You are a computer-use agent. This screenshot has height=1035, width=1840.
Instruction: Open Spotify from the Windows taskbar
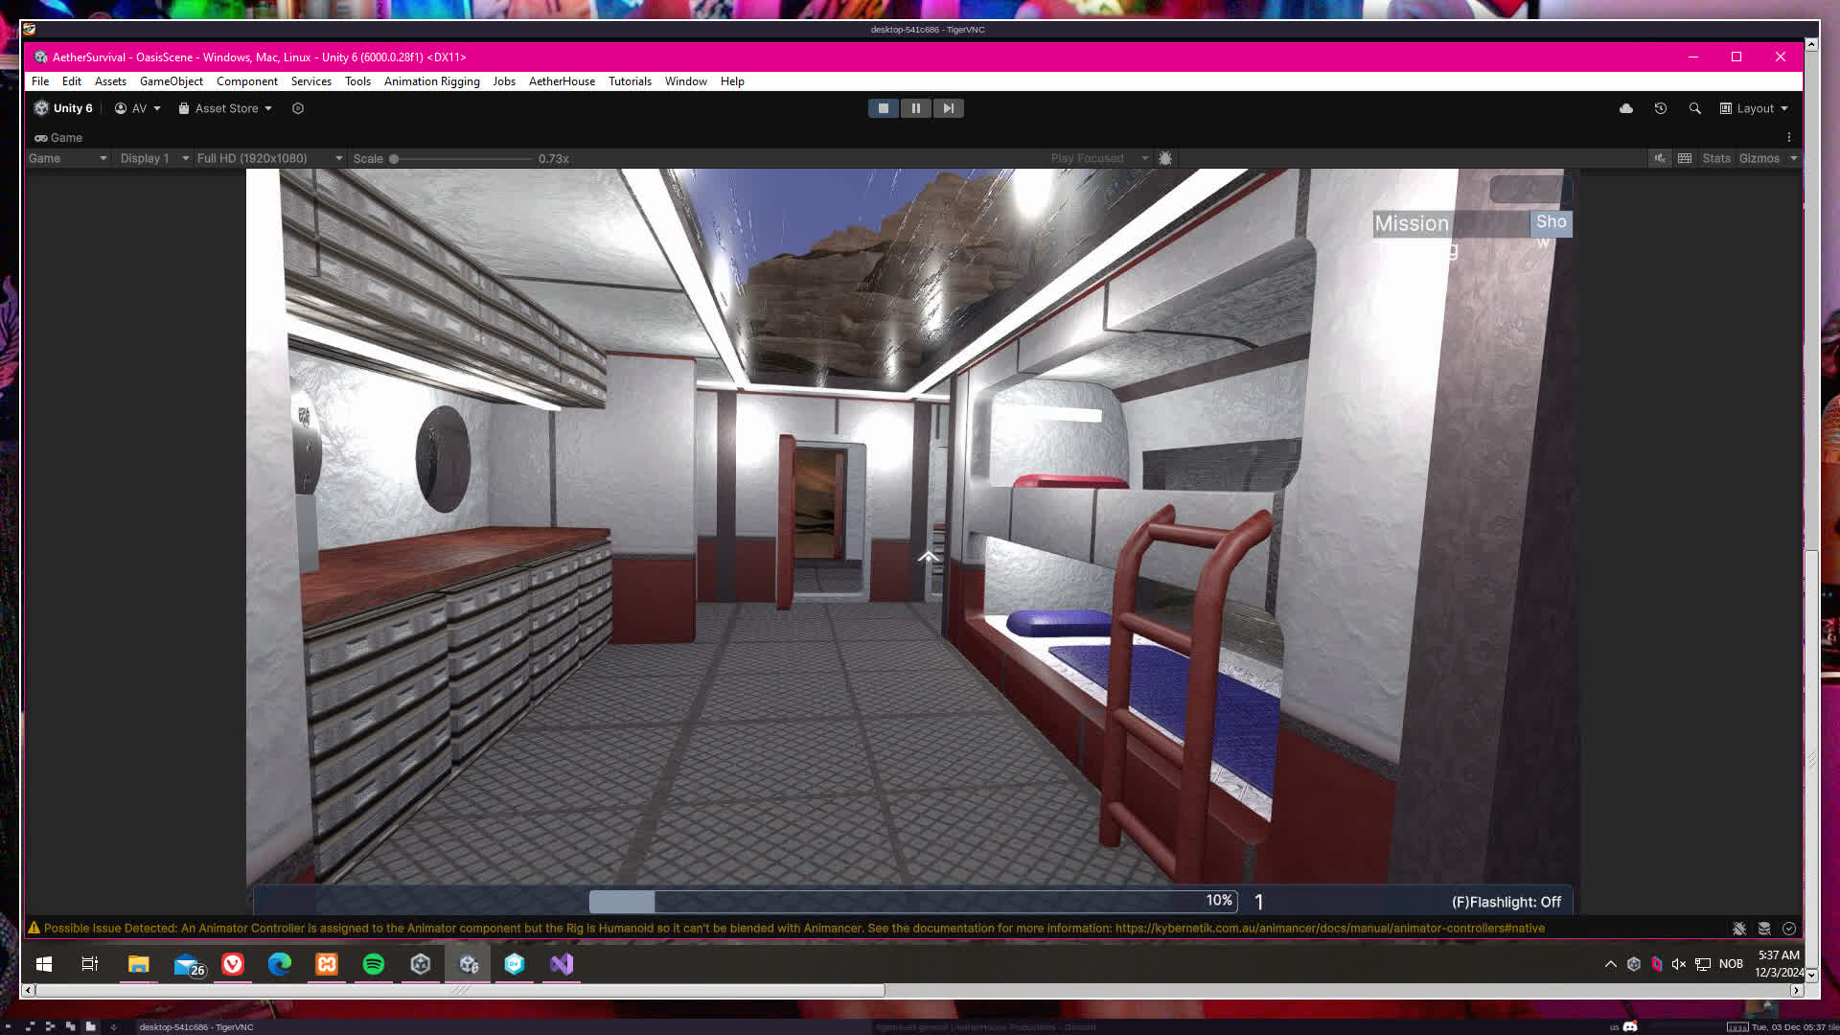(374, 964)
